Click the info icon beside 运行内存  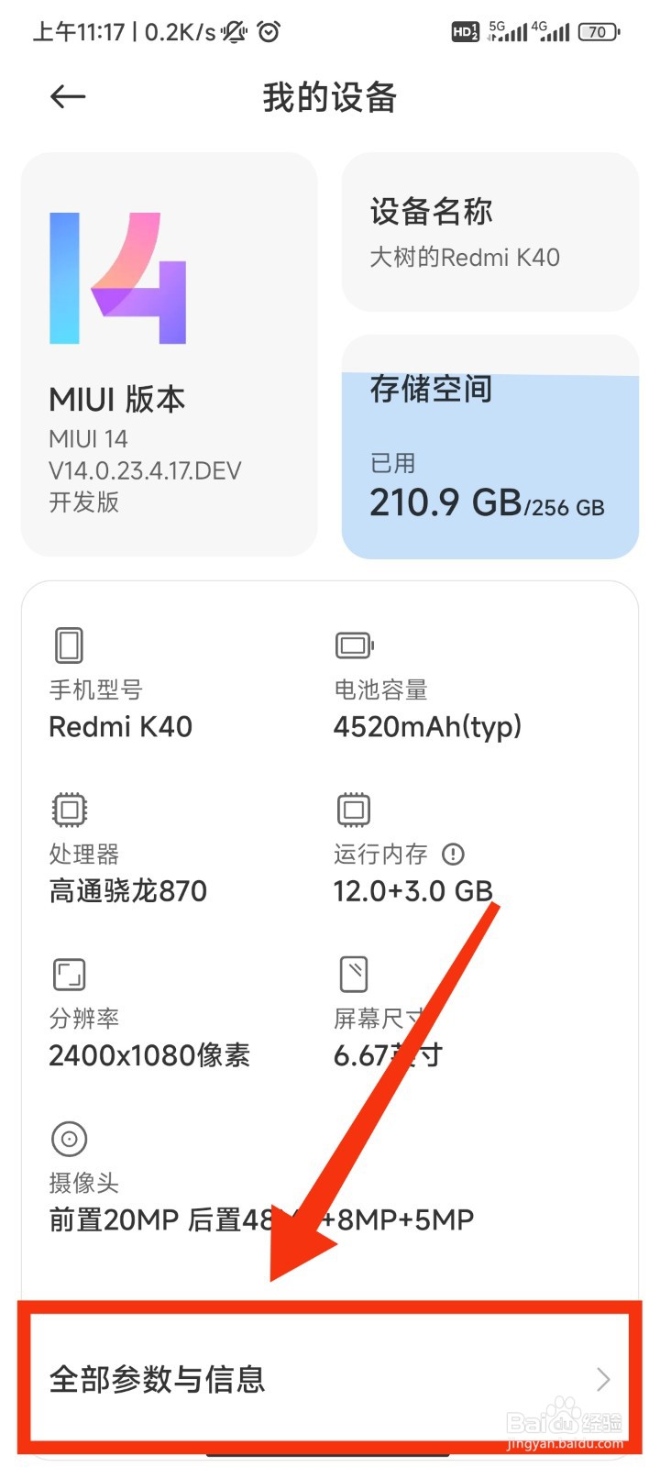453,855
